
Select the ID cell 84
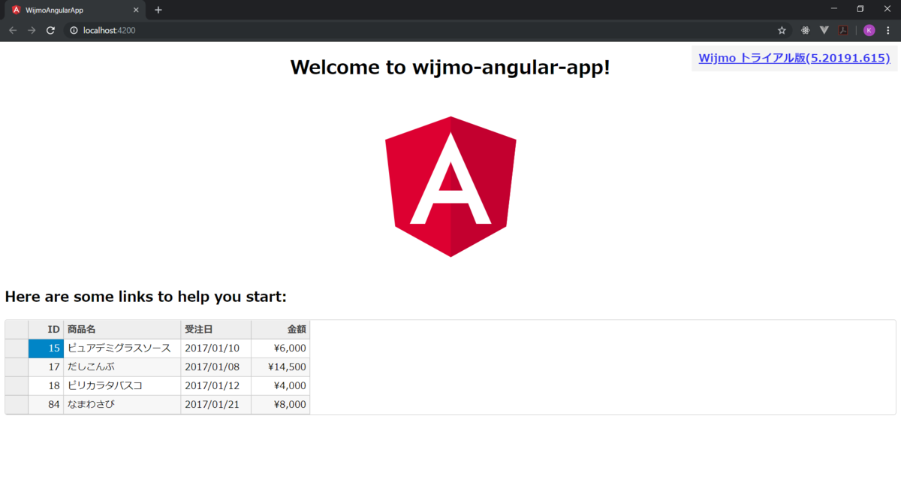pyautogui.click(x=46, y=405)
